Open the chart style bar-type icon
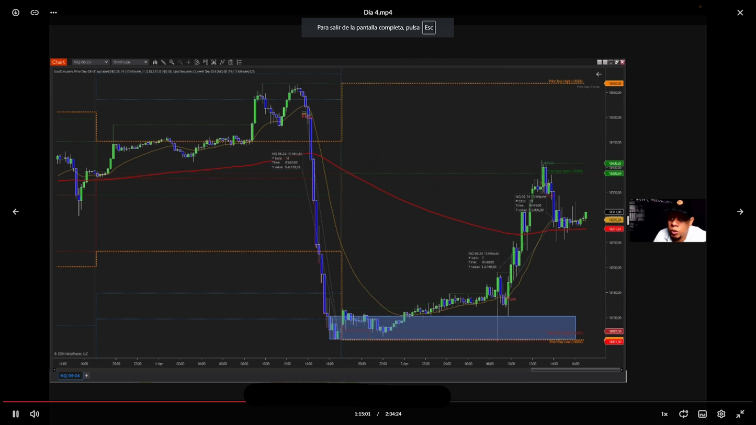This screenshot has width=756, height=425. pos(155,62)
